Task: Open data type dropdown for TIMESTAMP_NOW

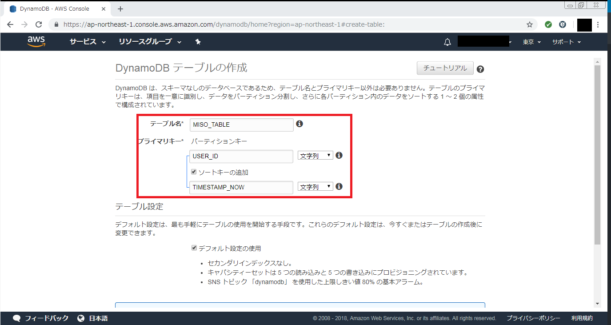Action: tap(315, 187)
